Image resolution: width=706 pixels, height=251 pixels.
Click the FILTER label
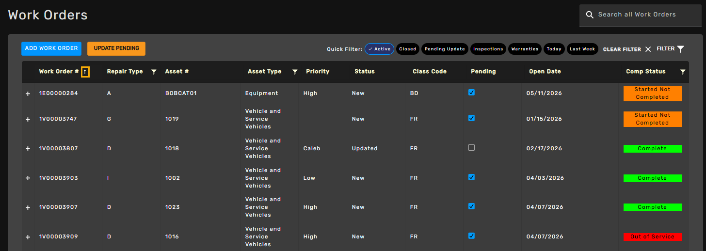click(666, 49)
